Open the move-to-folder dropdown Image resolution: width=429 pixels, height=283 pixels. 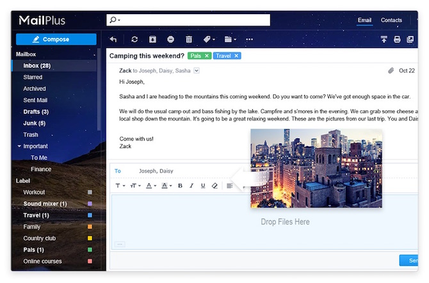230,40
